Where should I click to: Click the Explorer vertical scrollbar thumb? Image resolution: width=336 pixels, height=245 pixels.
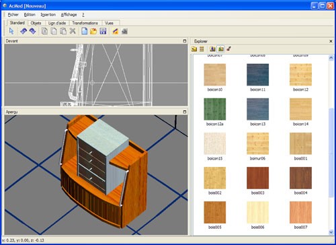click(331, 153)
